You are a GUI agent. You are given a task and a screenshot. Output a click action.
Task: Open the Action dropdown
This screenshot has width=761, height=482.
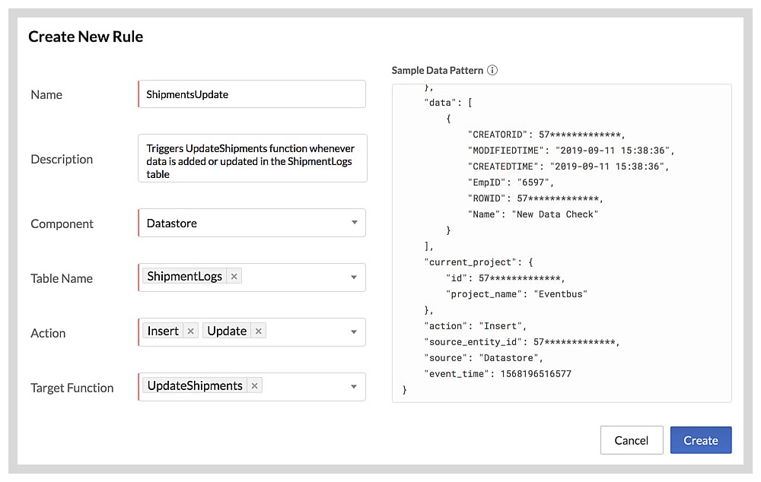tap(353, 331)
